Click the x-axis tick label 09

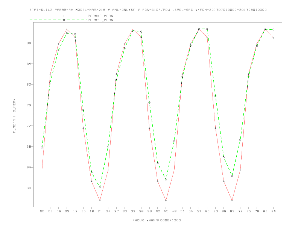67,211
